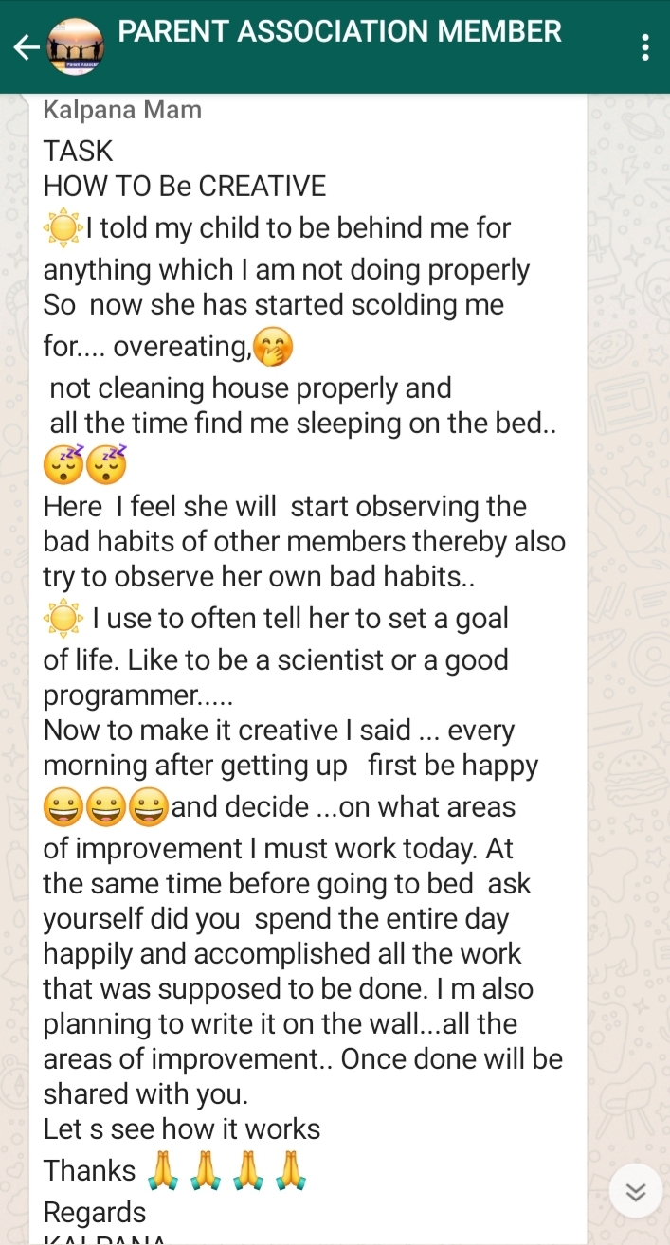Open the three-dot more options menu
Viewport: 670px width, 1245px height.
645,46
